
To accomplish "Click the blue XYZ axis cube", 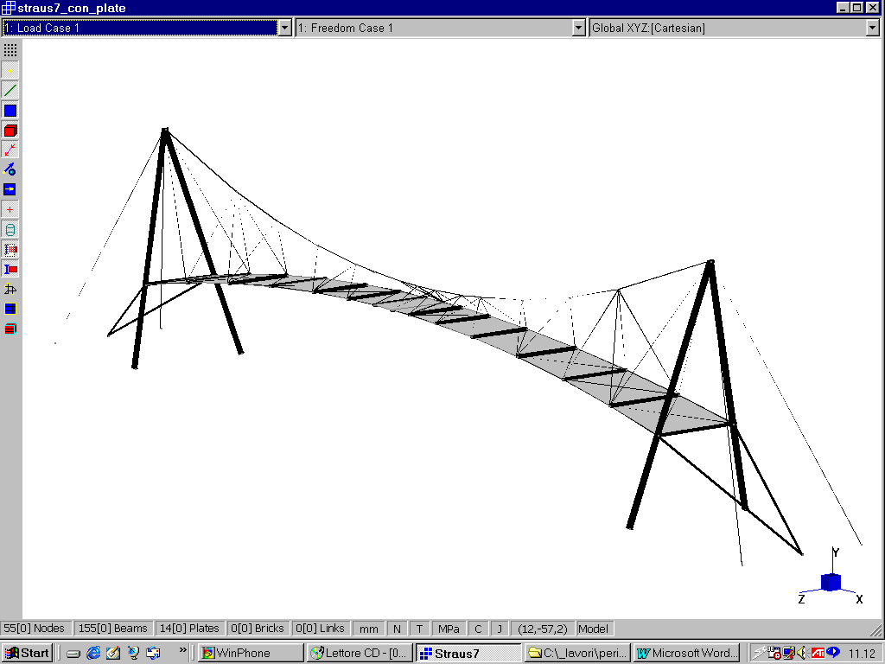I will click(831, 582).
